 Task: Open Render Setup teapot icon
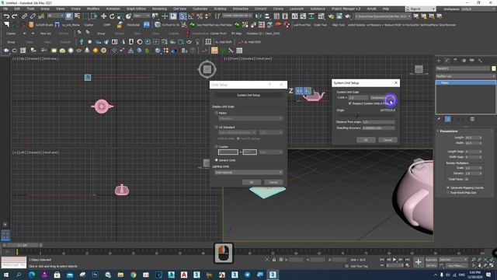(x=331, y=16)
